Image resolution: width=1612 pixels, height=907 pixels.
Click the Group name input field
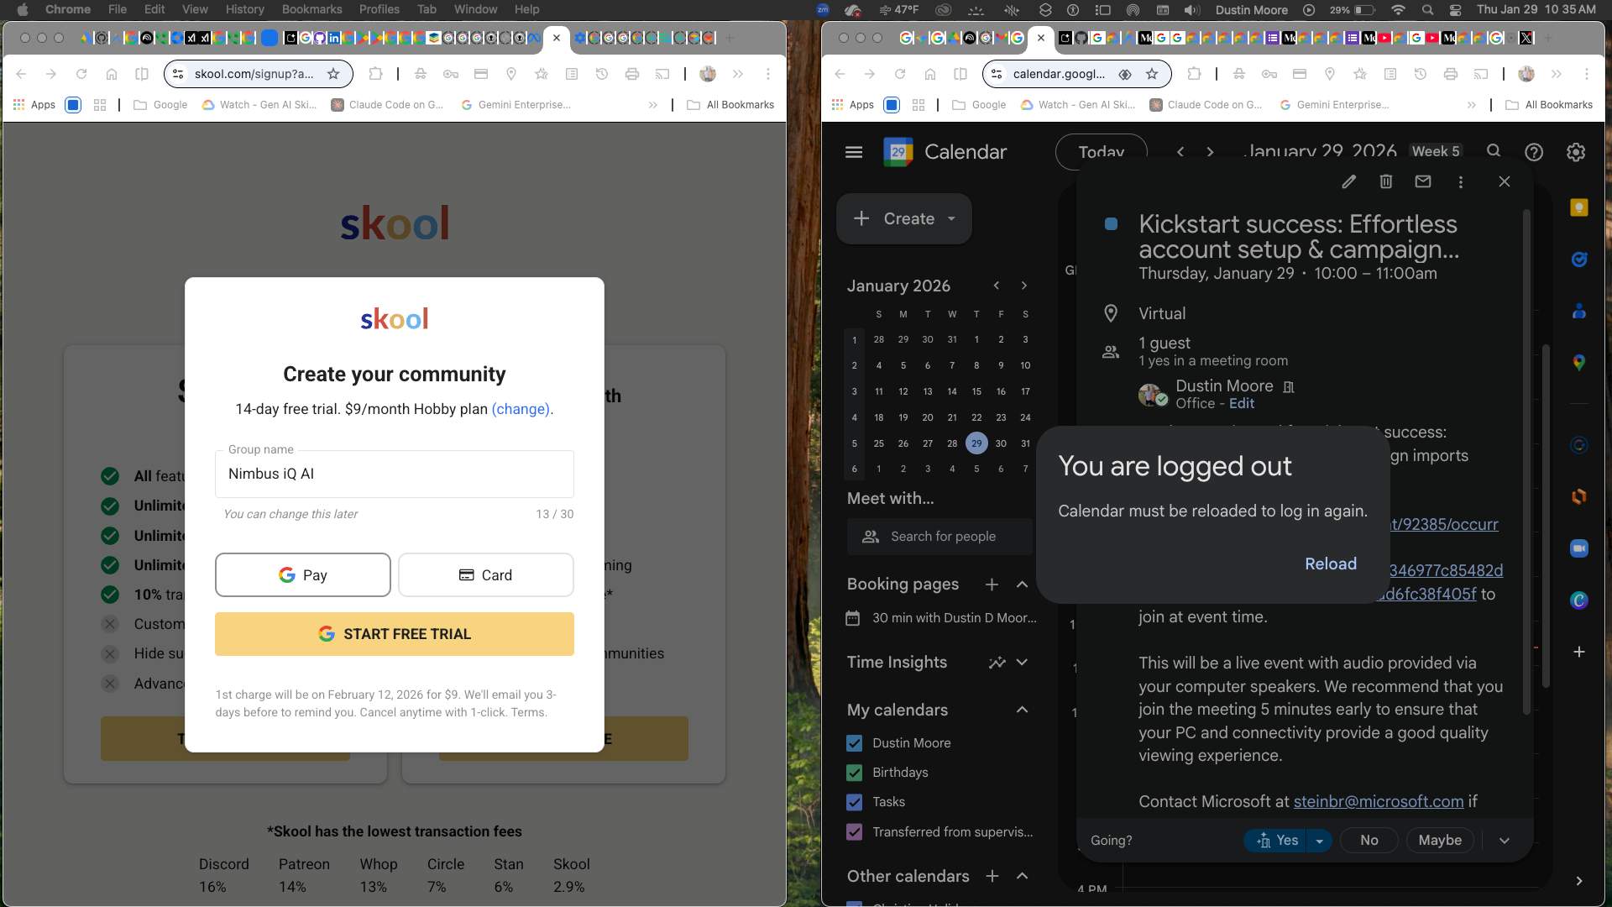pos(395,474)
